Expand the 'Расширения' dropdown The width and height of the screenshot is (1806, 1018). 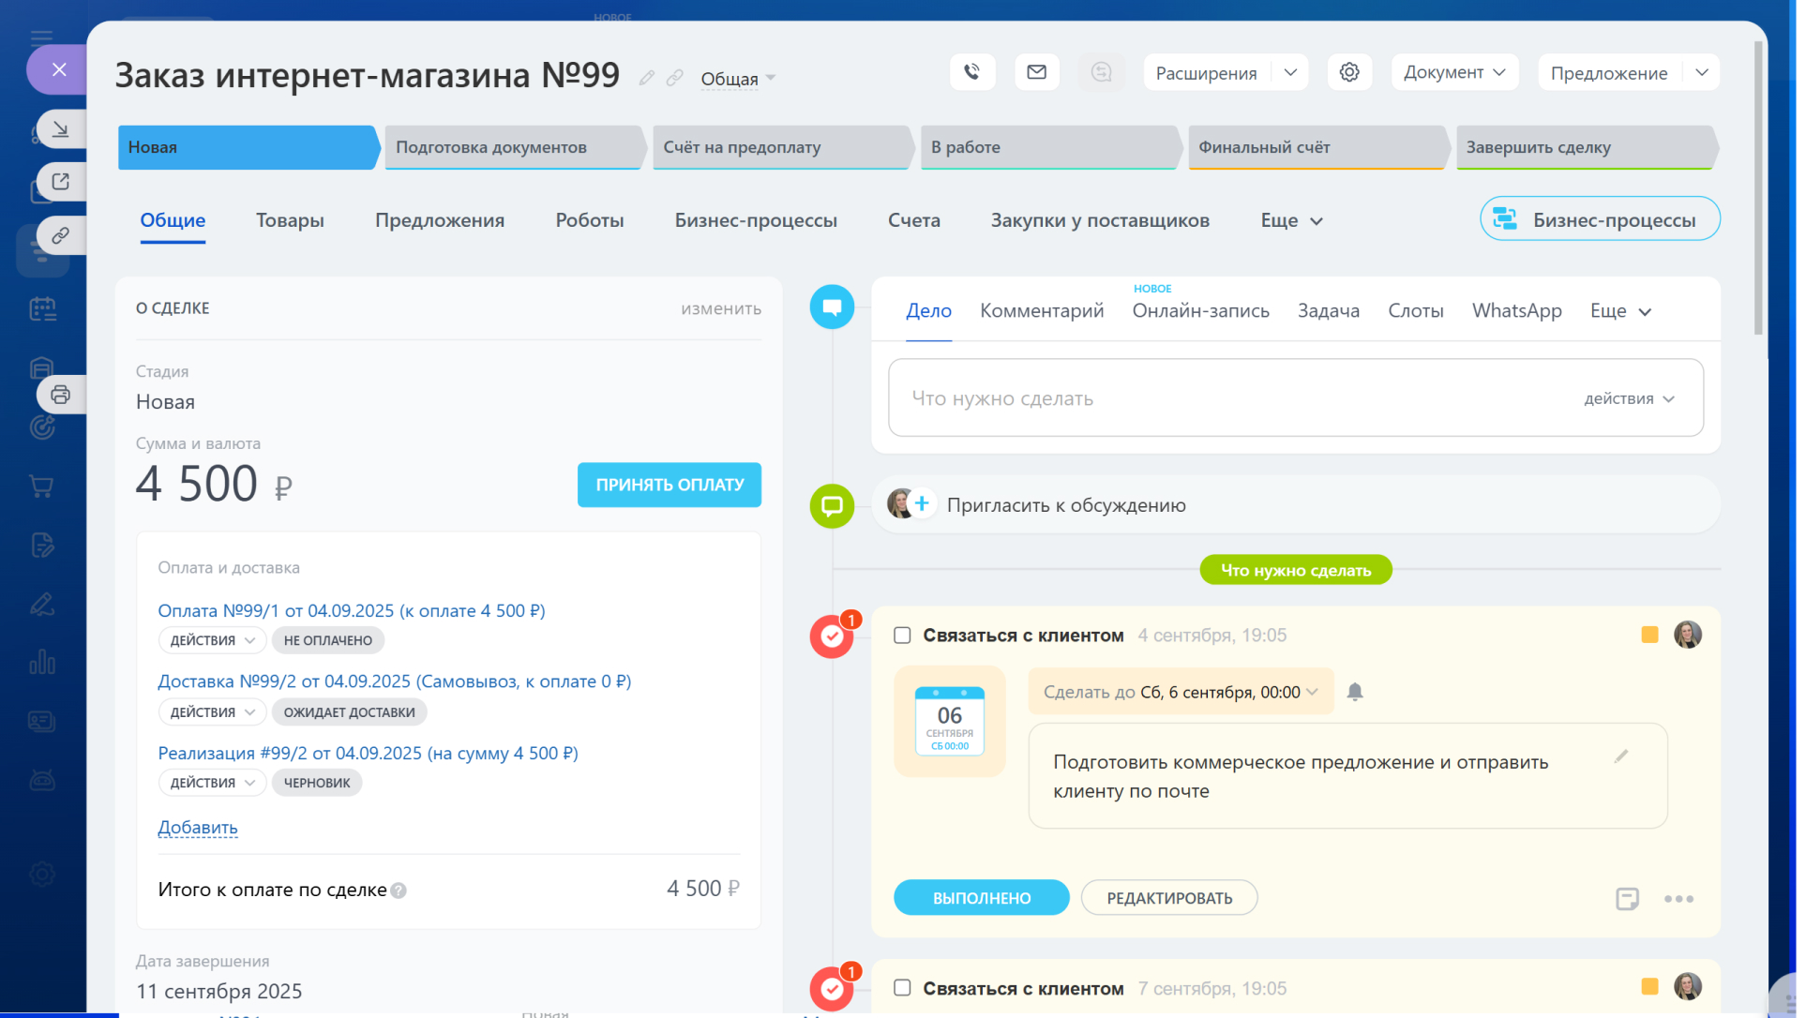click(x=1290, y=72)
